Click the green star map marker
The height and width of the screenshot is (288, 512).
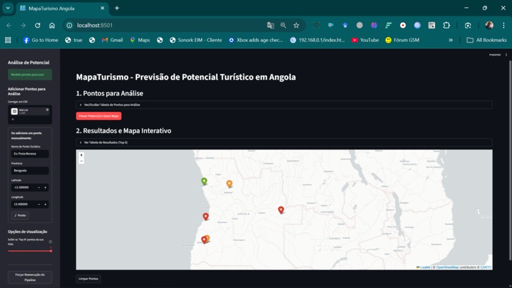click(x=204, y=181)
